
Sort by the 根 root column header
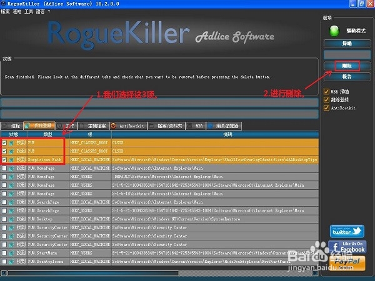(90, 134)
